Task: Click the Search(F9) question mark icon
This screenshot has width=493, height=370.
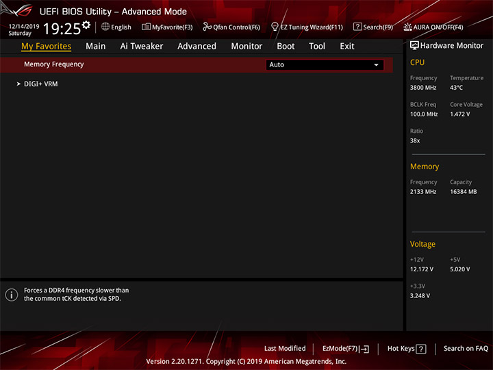Action: (x=357, y=27)
